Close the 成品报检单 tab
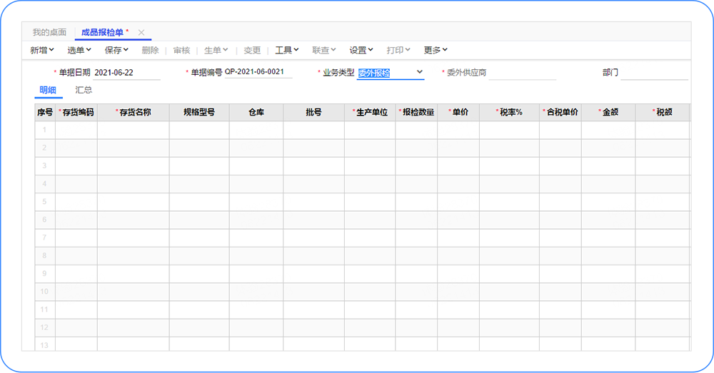 point(141,33)
